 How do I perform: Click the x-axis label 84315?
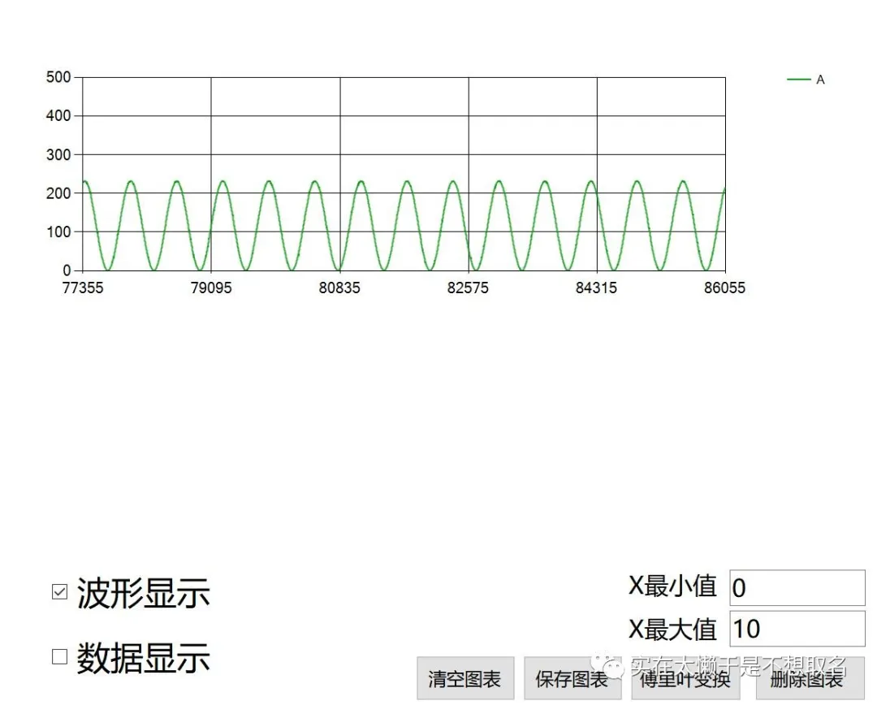[x=596, y=288]
